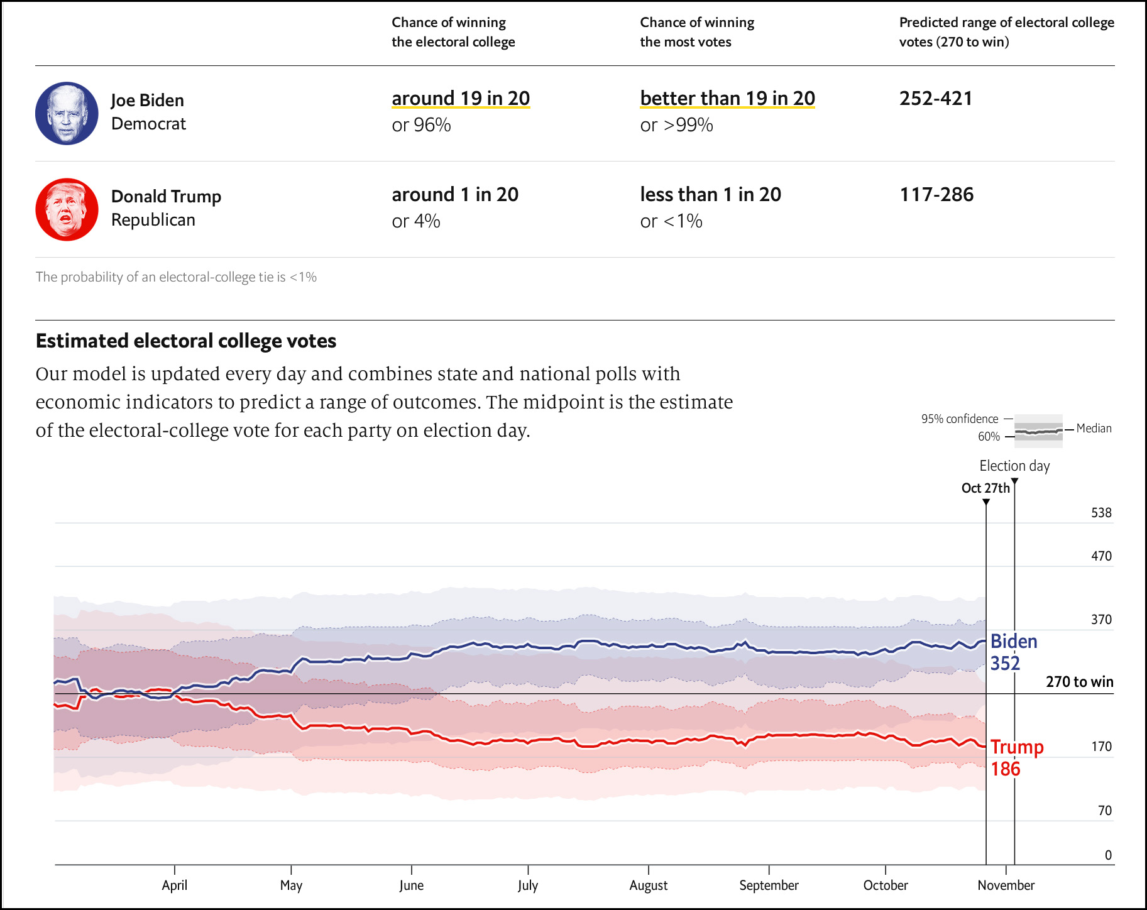Click Donald Trump's portrait icon
1147x910 pixels.
pos(67,209)
